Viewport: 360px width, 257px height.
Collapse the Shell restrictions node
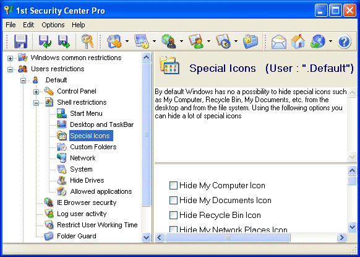(x=36, y=103)
